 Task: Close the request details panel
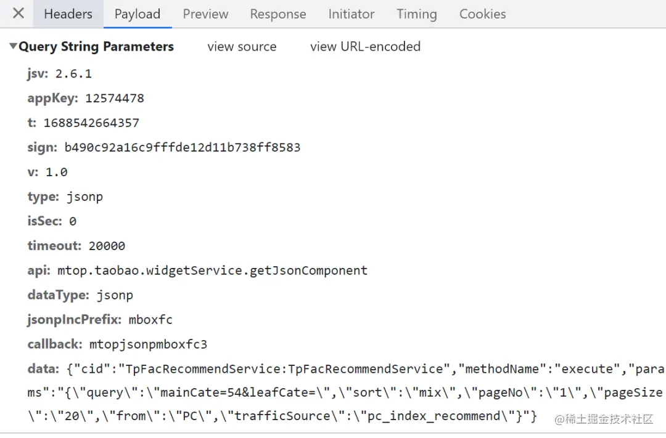18,13
